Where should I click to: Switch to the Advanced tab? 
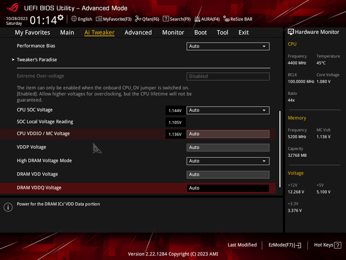coord(138,32)
